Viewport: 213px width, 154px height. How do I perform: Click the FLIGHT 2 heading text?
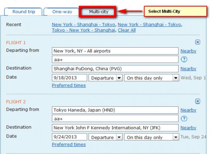16,102
